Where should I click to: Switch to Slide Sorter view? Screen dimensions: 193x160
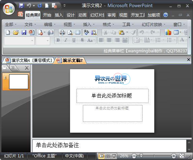point(108,156)
